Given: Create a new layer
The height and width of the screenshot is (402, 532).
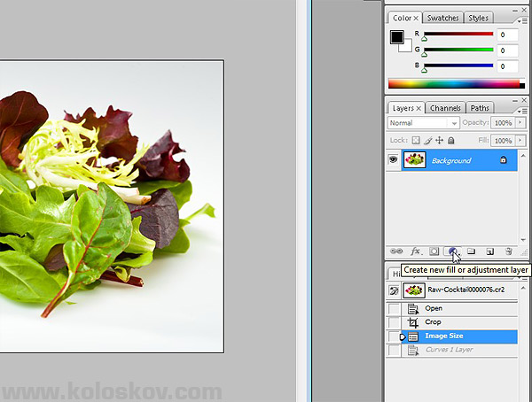Looking at the screenshot, I should [490, 251].
